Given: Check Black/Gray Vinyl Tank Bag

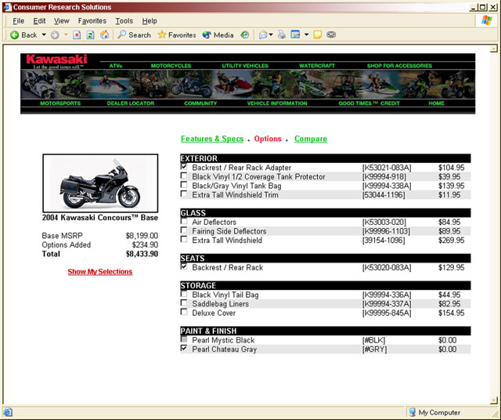Looking at the screenshot, I should [184, 185].
